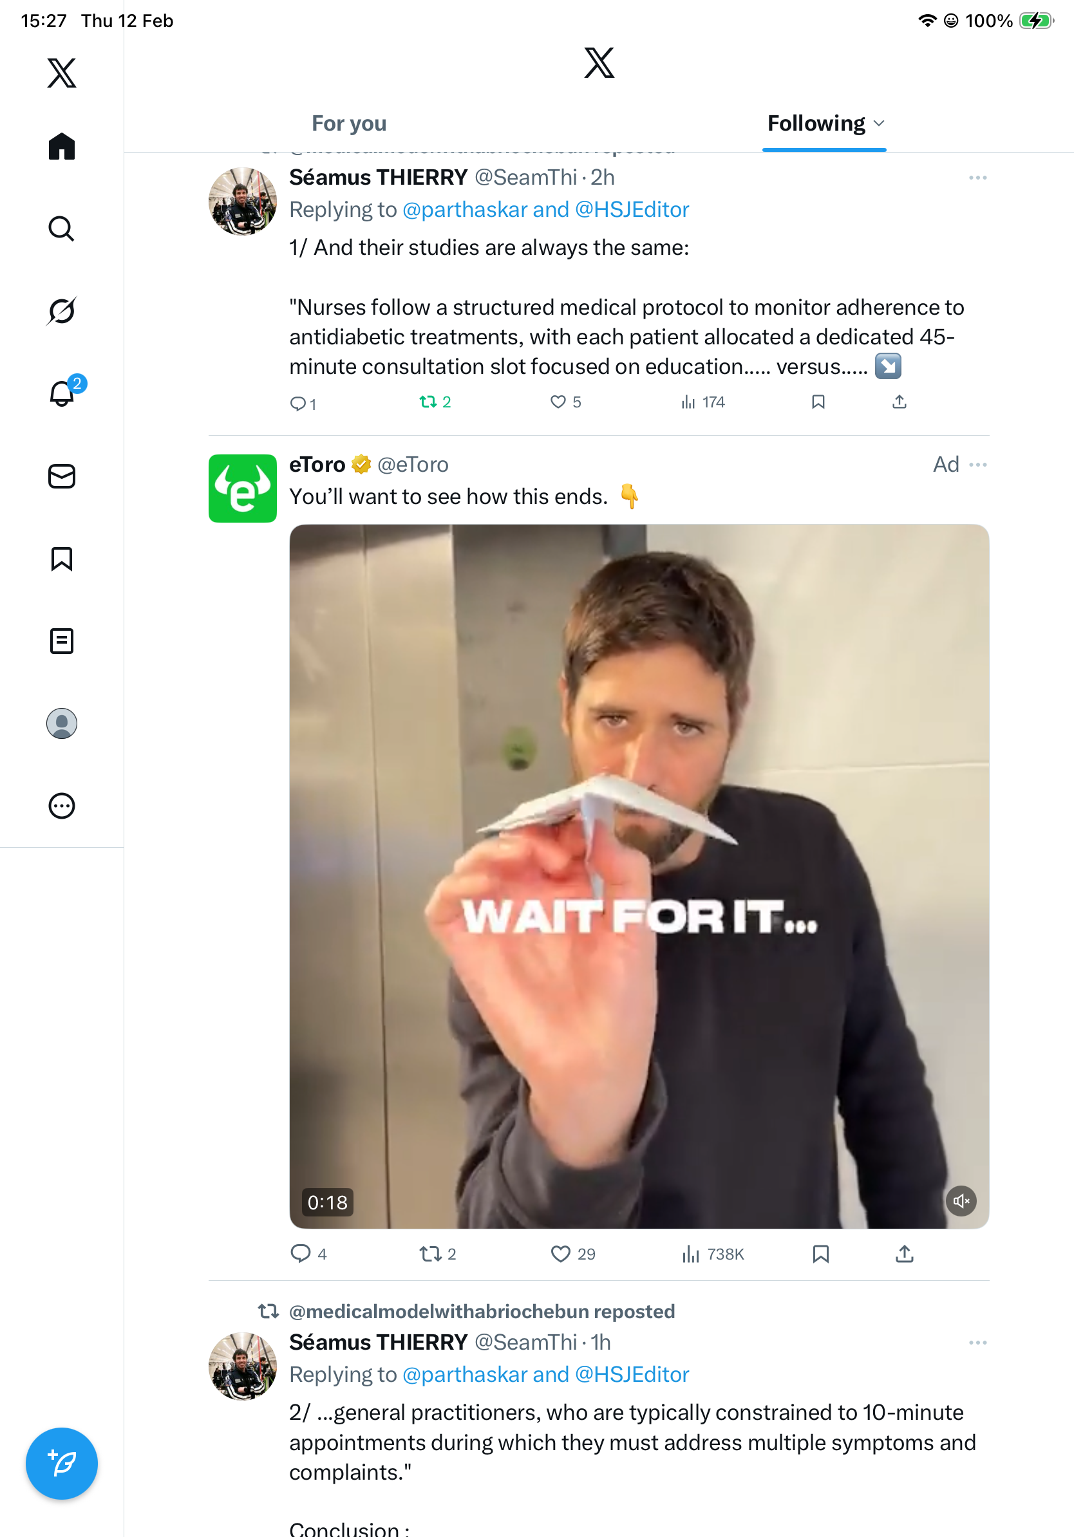Go to Home via house icon
1074x1537 pixels.
pyautogui.click(x=62, y=146)
